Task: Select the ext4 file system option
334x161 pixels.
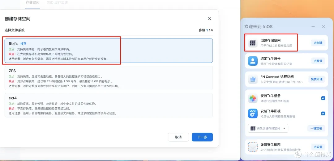Action: pos(109,105)
